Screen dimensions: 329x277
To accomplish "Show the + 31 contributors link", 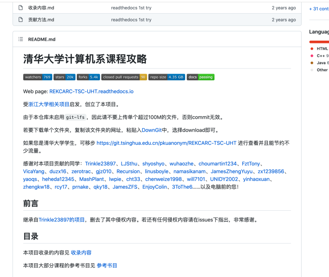I will click(x=319, y=9).
